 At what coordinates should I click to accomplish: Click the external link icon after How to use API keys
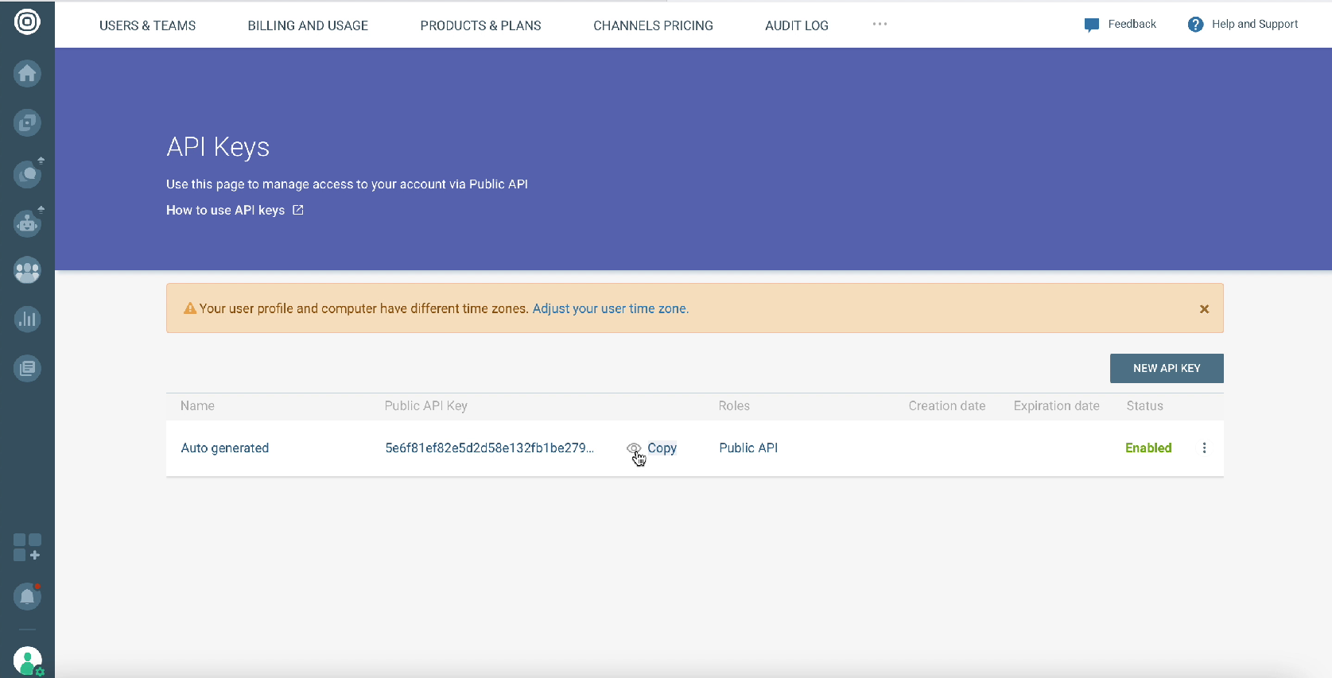pos(298,210)
